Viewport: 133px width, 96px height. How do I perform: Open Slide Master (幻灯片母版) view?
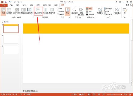(x=38, y=11)
